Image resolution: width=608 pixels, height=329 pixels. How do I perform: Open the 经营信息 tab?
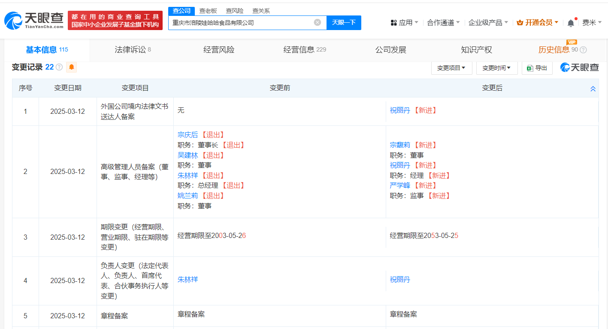[305, 50]
